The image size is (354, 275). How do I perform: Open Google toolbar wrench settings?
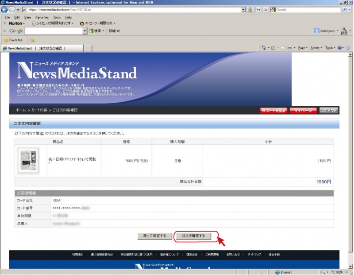pos(344,31)
